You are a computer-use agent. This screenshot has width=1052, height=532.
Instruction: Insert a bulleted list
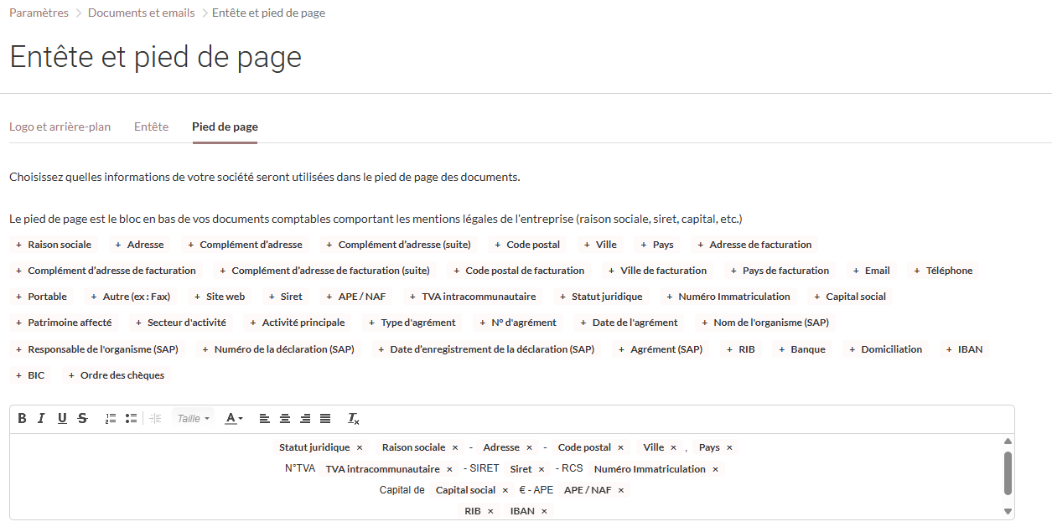(x=131, y=418)
